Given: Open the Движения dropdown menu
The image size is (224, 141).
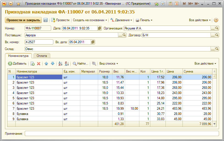Looking at the screenshot, I should [x=121, y=20].
